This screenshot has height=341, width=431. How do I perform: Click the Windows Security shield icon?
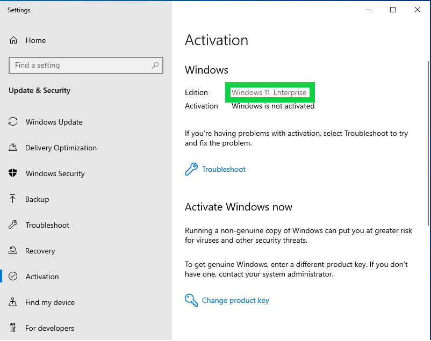pyautogui.click(x=13, y=173)
